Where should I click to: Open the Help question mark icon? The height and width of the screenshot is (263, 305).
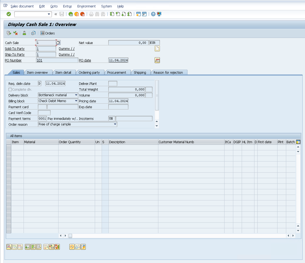click(153, 14)
